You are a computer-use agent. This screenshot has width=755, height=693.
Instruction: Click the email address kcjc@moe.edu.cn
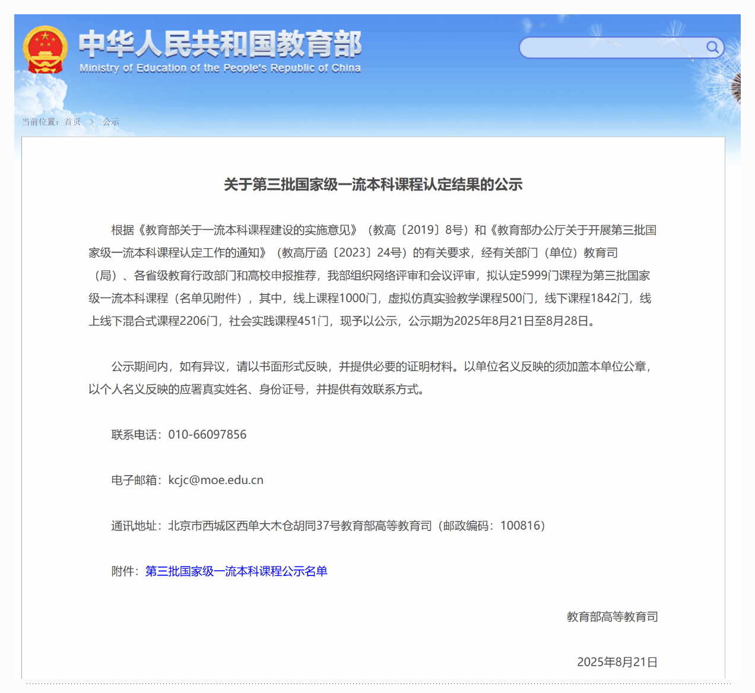click(216, 480)
